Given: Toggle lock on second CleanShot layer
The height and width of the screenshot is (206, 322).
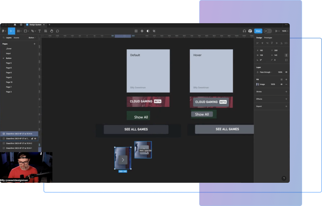Looking at the screenshot, I should [x=32, y=139].
